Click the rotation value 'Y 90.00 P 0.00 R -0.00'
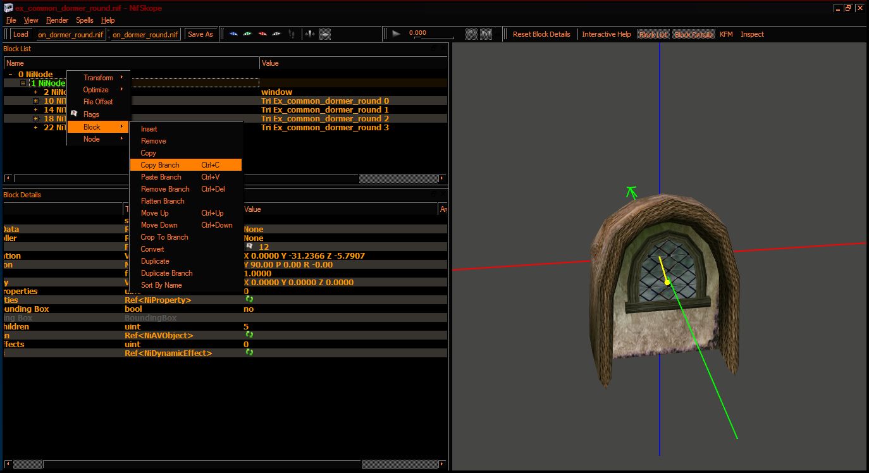The width and height of the screenshot is (869, 473). tap(288, 264)
